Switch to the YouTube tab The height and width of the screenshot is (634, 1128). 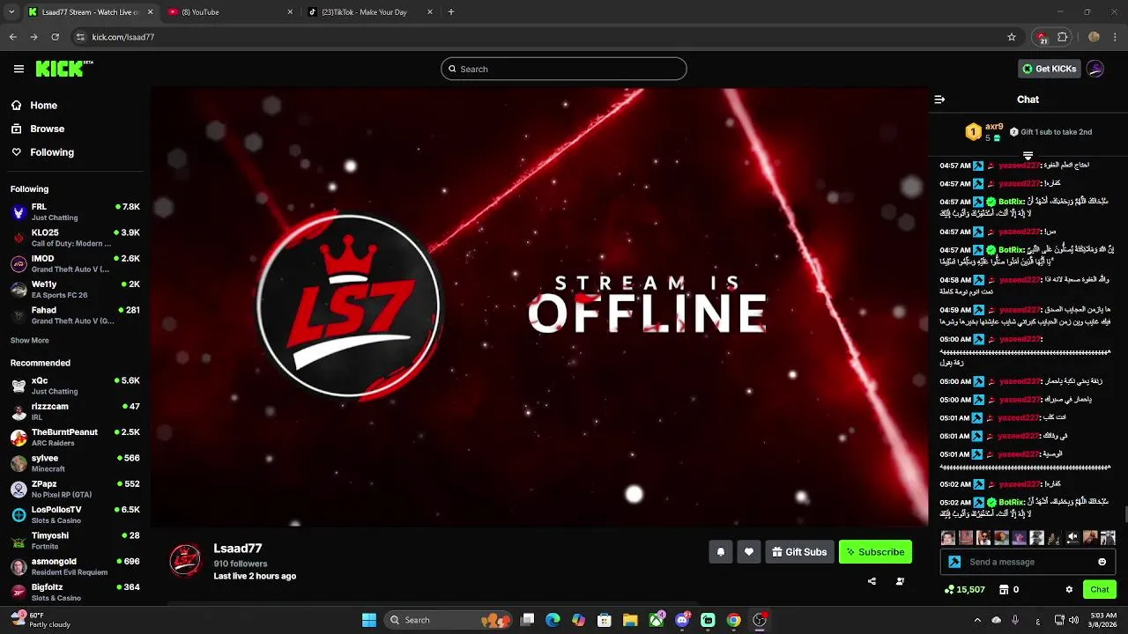[230, 12]
